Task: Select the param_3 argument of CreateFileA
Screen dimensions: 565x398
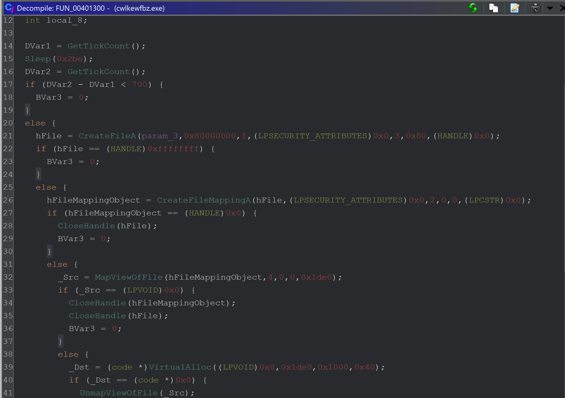Action: click(159, 136)
